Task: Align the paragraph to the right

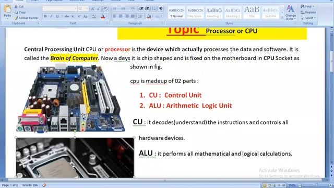Action: pos(127,16)
